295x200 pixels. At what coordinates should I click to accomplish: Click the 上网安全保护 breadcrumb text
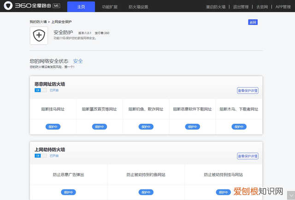tap(61, 22)
